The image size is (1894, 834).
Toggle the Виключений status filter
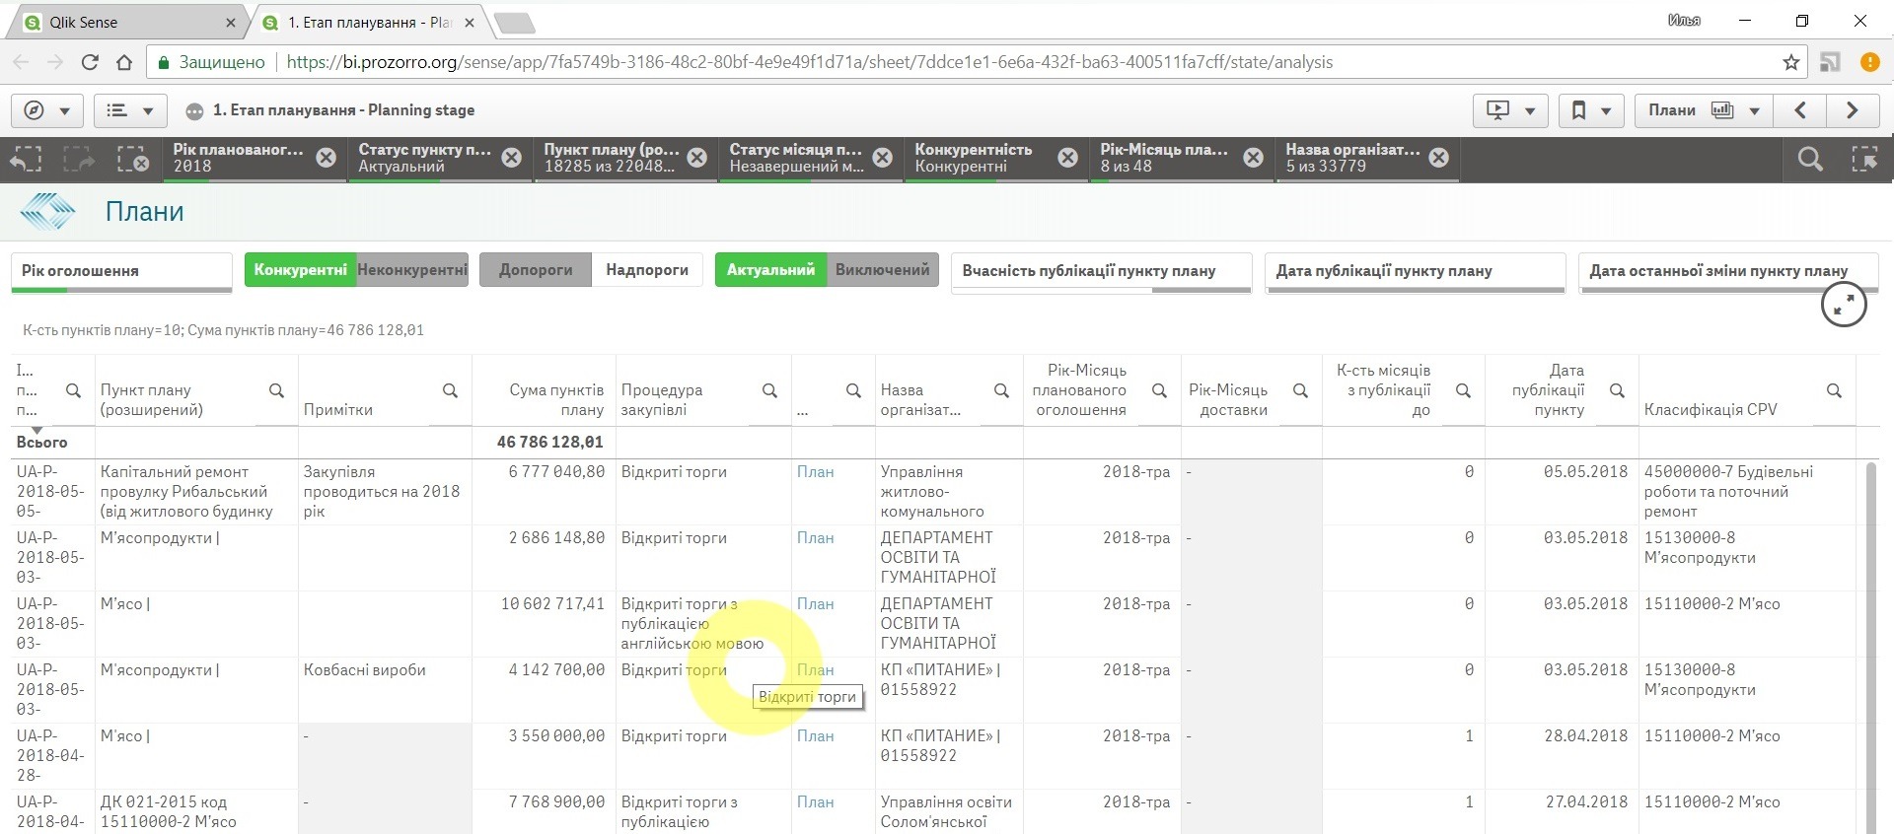[x=882, y=270]
